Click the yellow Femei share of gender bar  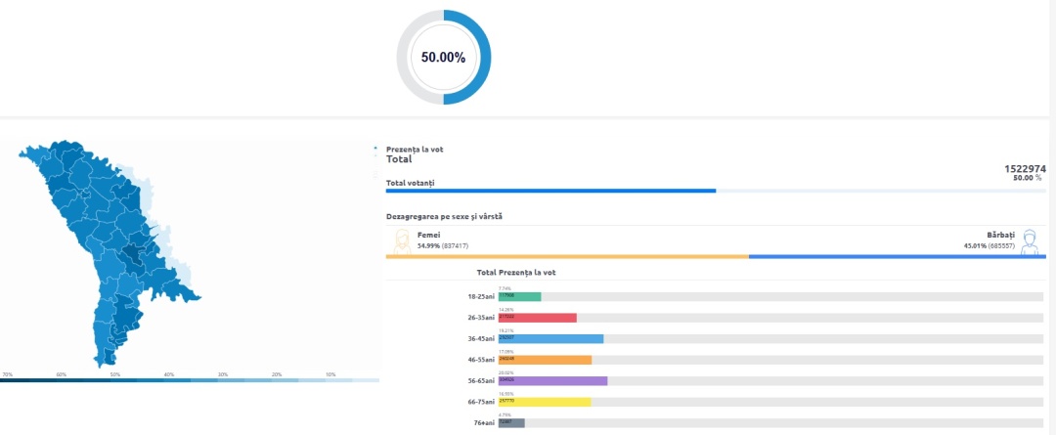(567, 256)
